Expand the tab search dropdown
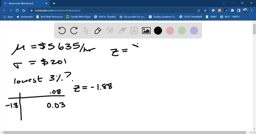 pos(224,3)
